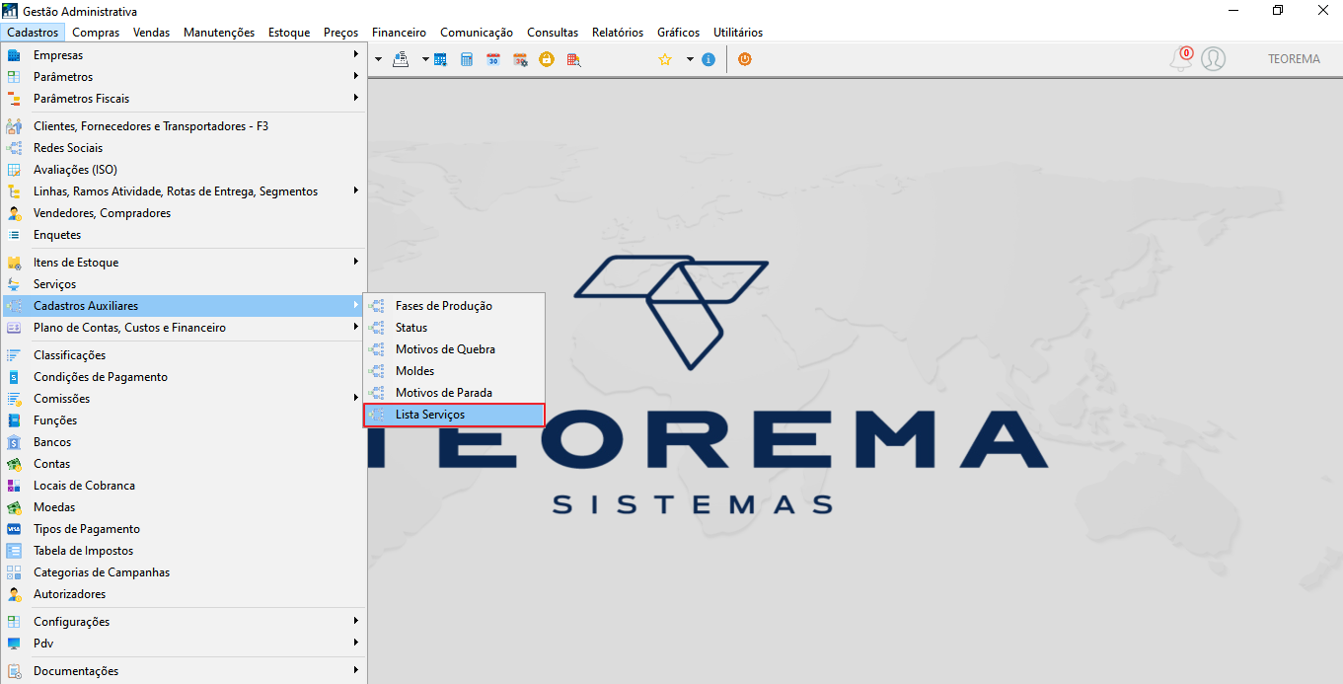Select Tipos de Pagamento entry
This screenshot has width=1343, height=684.
(x=184, y=529)
